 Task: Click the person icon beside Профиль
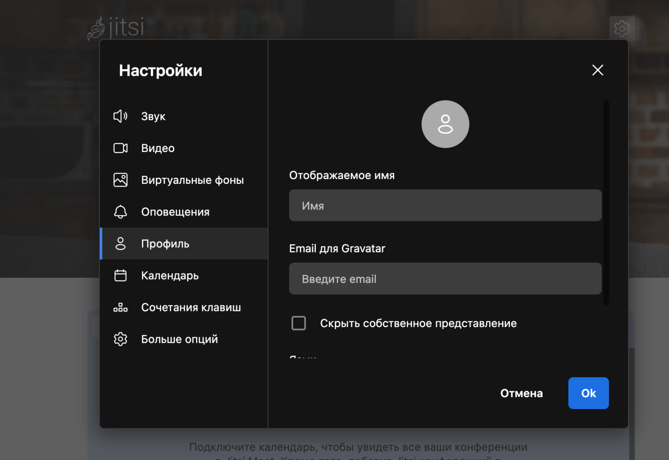(120, 244)
